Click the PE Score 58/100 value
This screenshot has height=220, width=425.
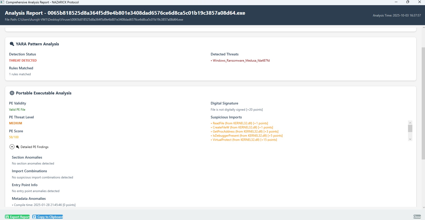14,137
